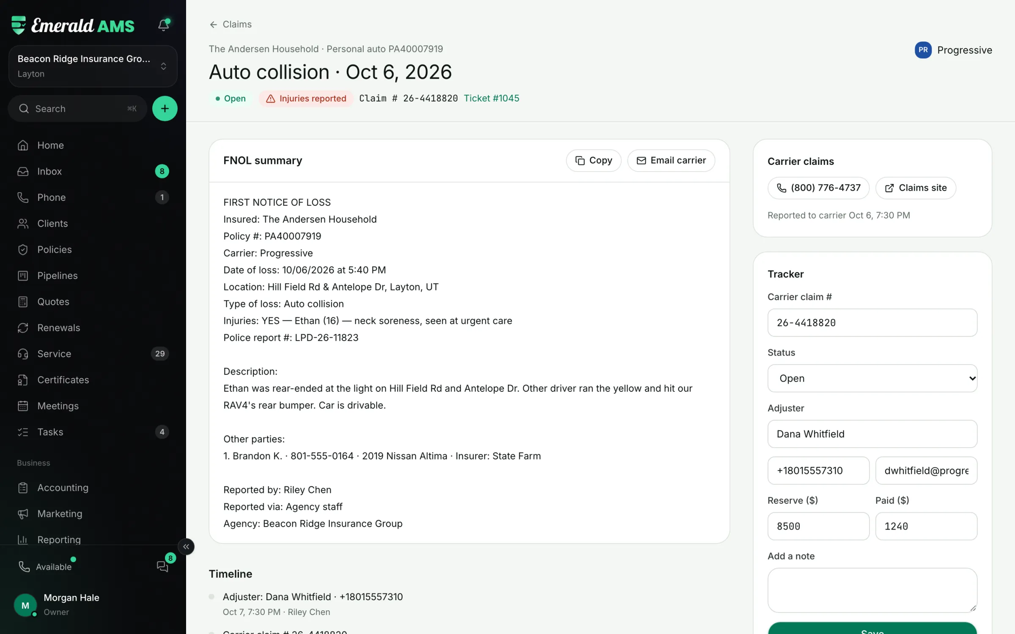Screen dimensions: 1015x634
Task: Select the Reporting chart icon item
Action: tap(93, 539)
